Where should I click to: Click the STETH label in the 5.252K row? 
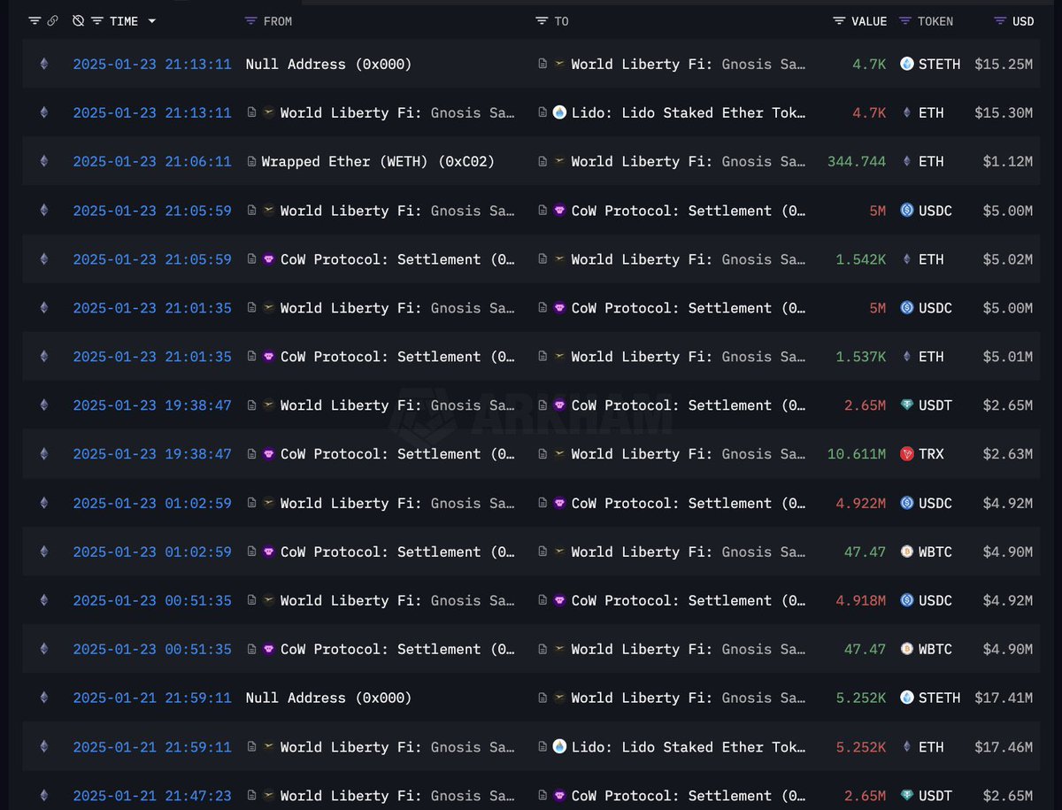(x=939, y=698)
